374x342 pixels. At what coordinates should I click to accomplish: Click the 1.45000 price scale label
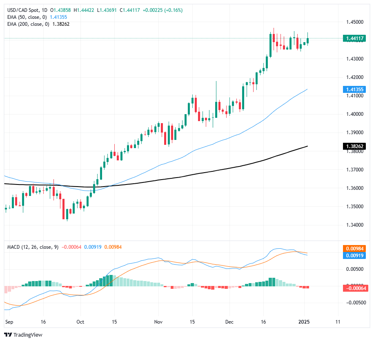click(355, 22)
